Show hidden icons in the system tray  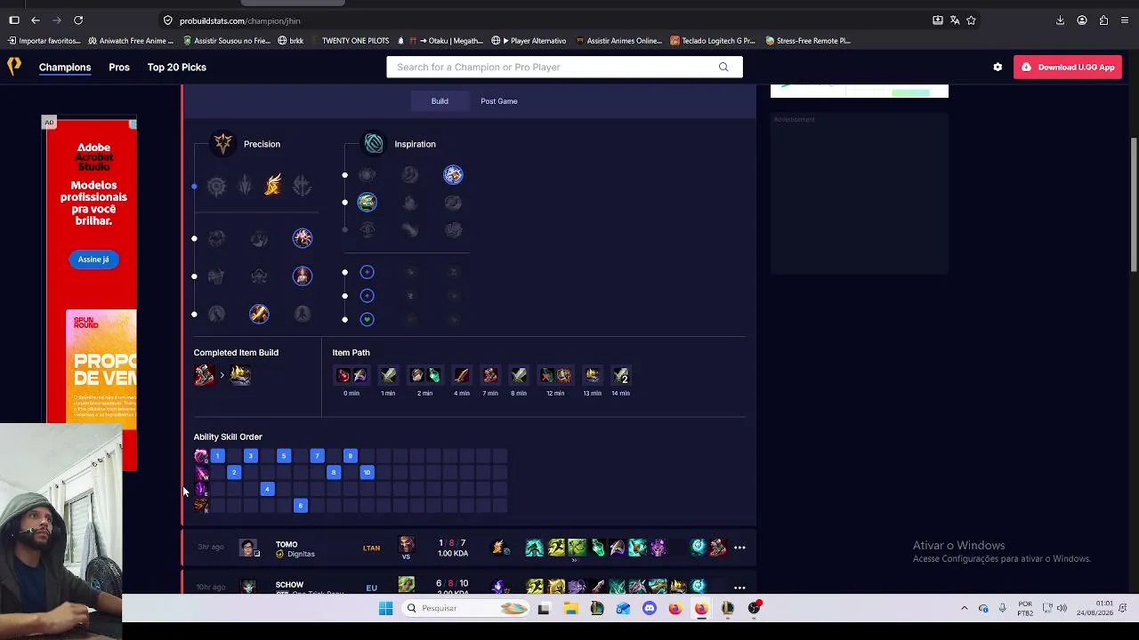tap(964, 608)
